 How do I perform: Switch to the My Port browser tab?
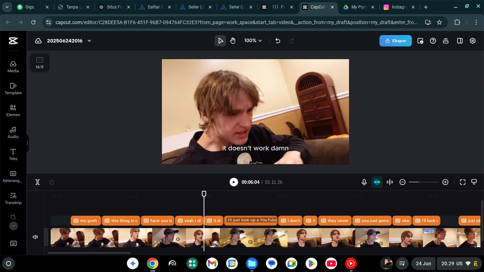coord(358,7)
